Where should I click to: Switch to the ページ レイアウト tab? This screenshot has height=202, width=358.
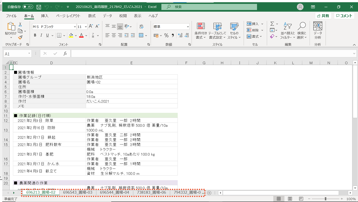point(68,16)
